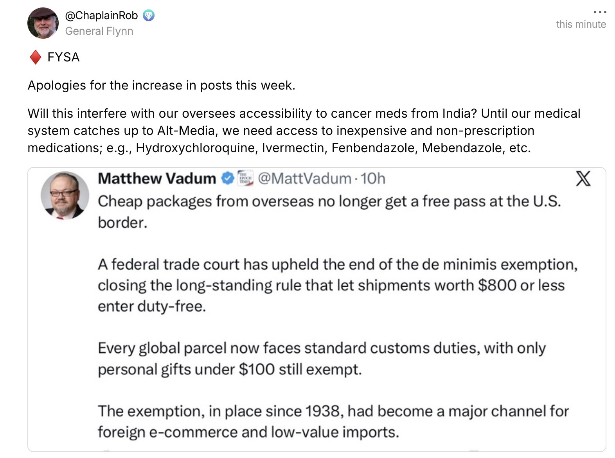Open the @ChaplainRob username link

[101, 16]
